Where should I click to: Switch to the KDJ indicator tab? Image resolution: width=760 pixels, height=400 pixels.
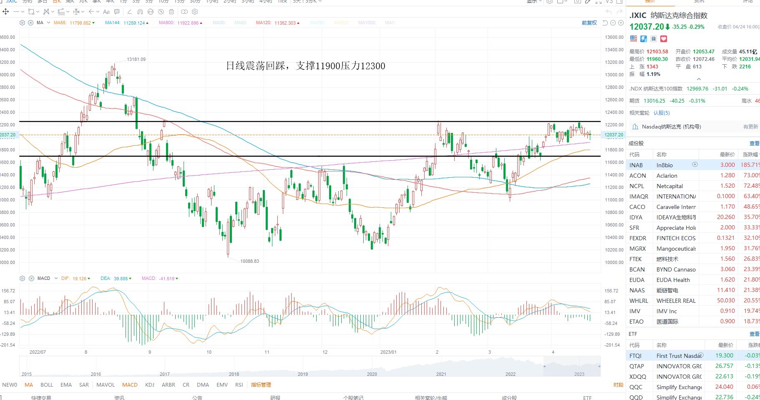pos(150,385)
